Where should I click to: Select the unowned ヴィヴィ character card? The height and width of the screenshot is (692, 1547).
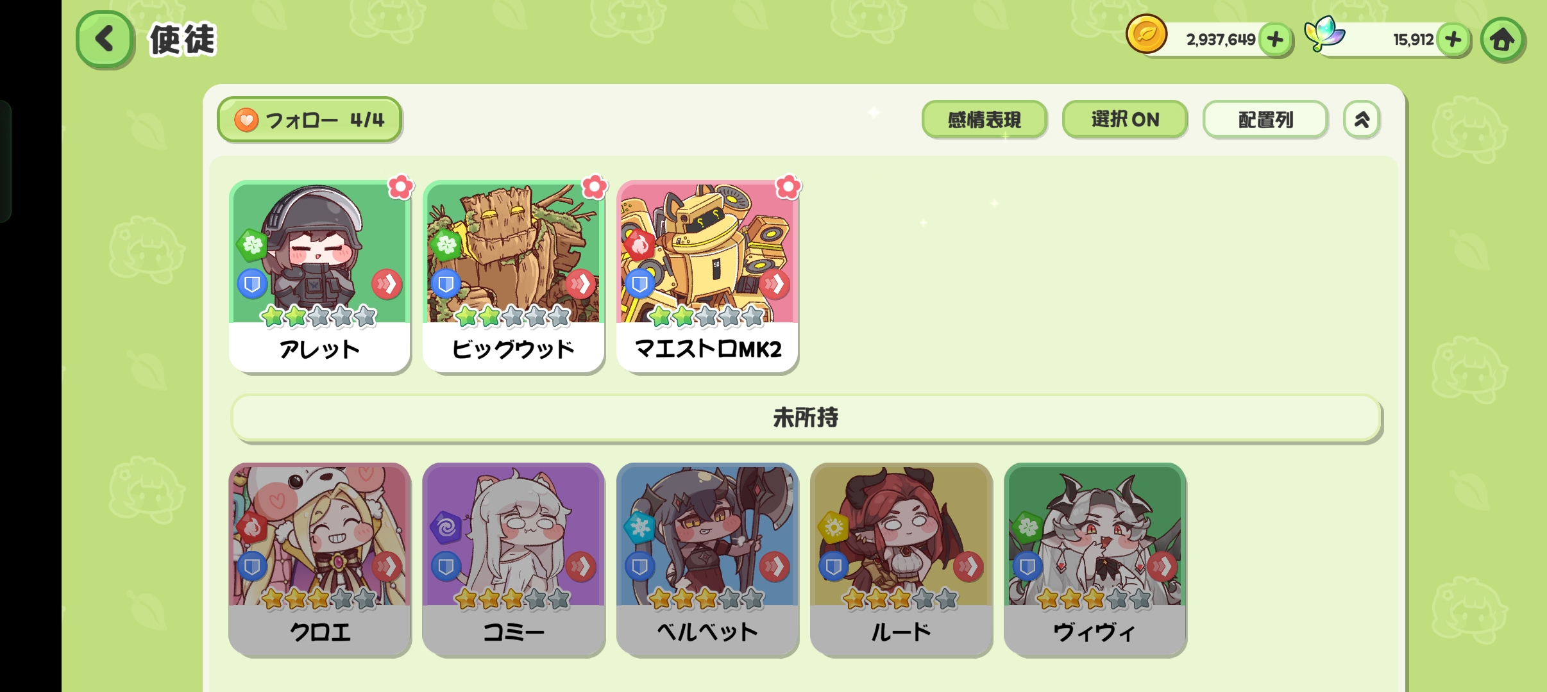coord(1095,560)
